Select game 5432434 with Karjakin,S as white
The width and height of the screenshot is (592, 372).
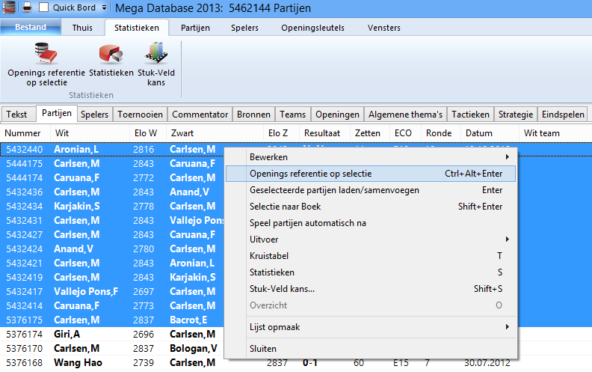112,207
